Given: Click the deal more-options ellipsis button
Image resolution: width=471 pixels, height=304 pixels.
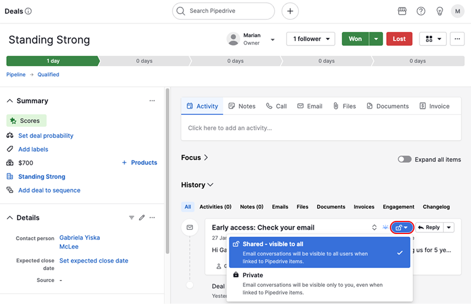Looking at the screenshot, I should 457,39.
